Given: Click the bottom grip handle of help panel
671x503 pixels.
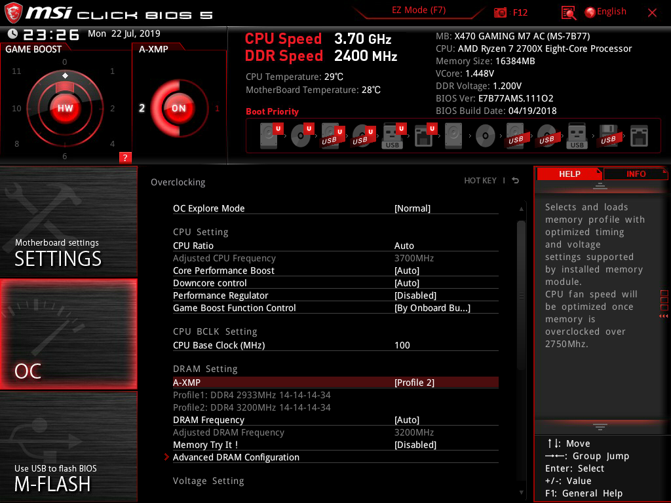Looking at the screenshot, I should (600, 426).
